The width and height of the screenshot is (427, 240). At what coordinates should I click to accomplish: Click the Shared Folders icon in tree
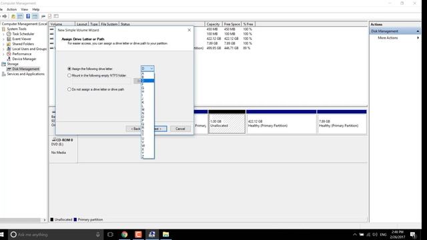click(9, 44)
